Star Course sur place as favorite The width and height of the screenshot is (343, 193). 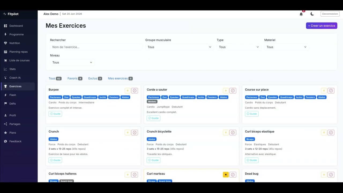coord(324,91)
